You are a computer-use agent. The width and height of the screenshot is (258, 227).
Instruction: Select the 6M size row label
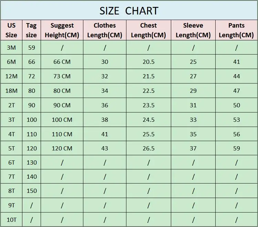point(11,62)
